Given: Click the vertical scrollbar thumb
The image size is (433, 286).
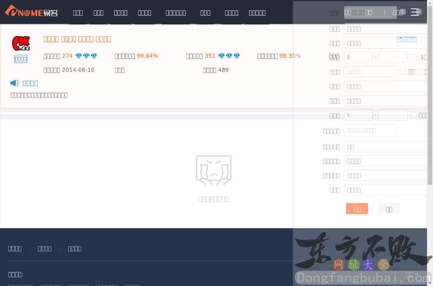Looking at the screenshot, I should pos(430,95).
